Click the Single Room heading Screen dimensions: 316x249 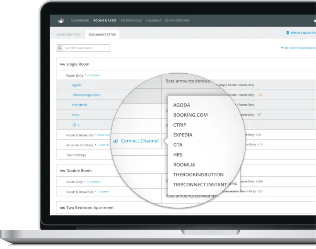coord(78,64)
